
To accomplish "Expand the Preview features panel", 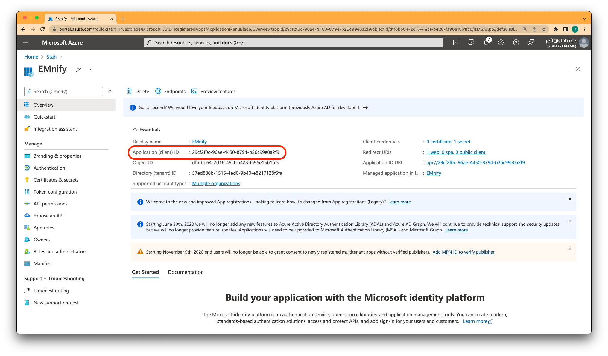I will (x=213, y=91).
